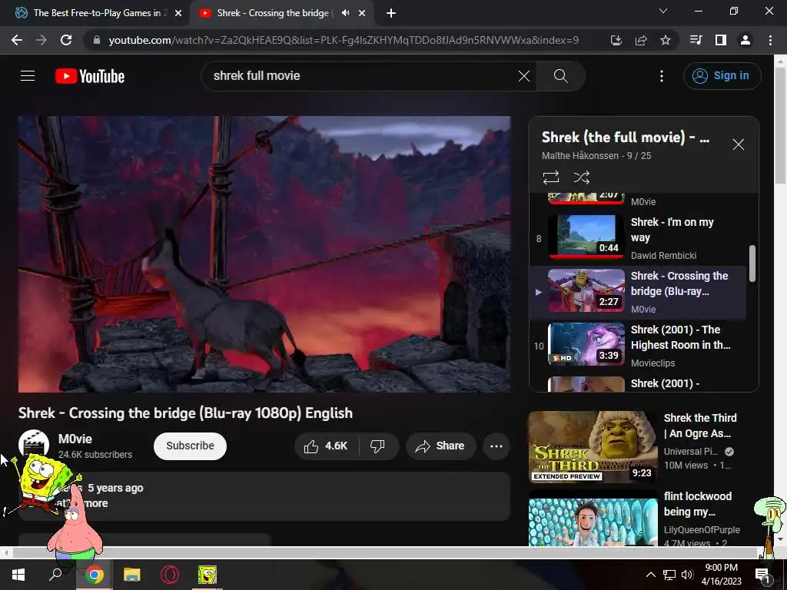Click the video player to pause
Screen dimensions: 787x590
(264, 254)
